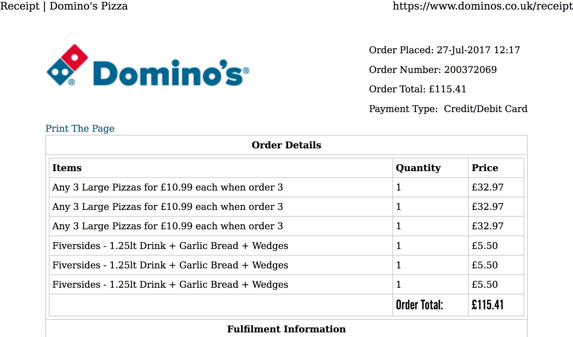Screen dimensions: 573x337
Task: Select the receipt URL in the header
Action: click(x=483, y=6)
